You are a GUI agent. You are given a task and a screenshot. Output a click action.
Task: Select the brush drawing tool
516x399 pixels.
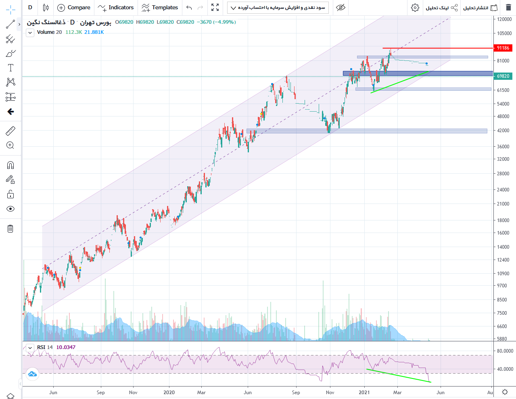pos(10,53)
